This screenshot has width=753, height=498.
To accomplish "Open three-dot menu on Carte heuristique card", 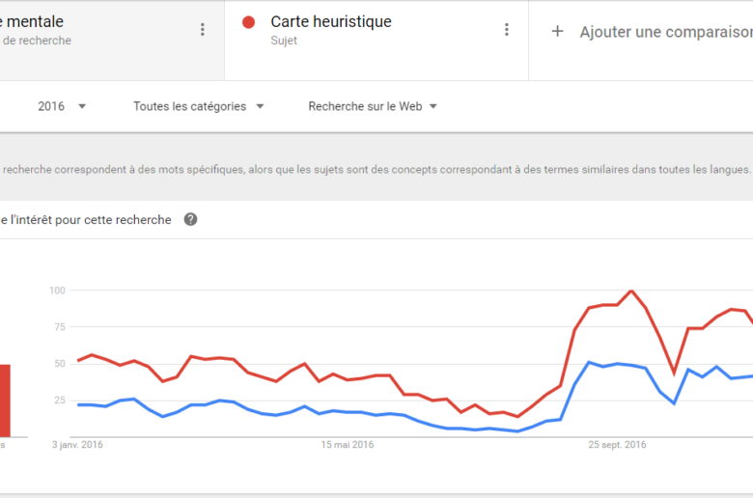I will click(x=506, y=30).
